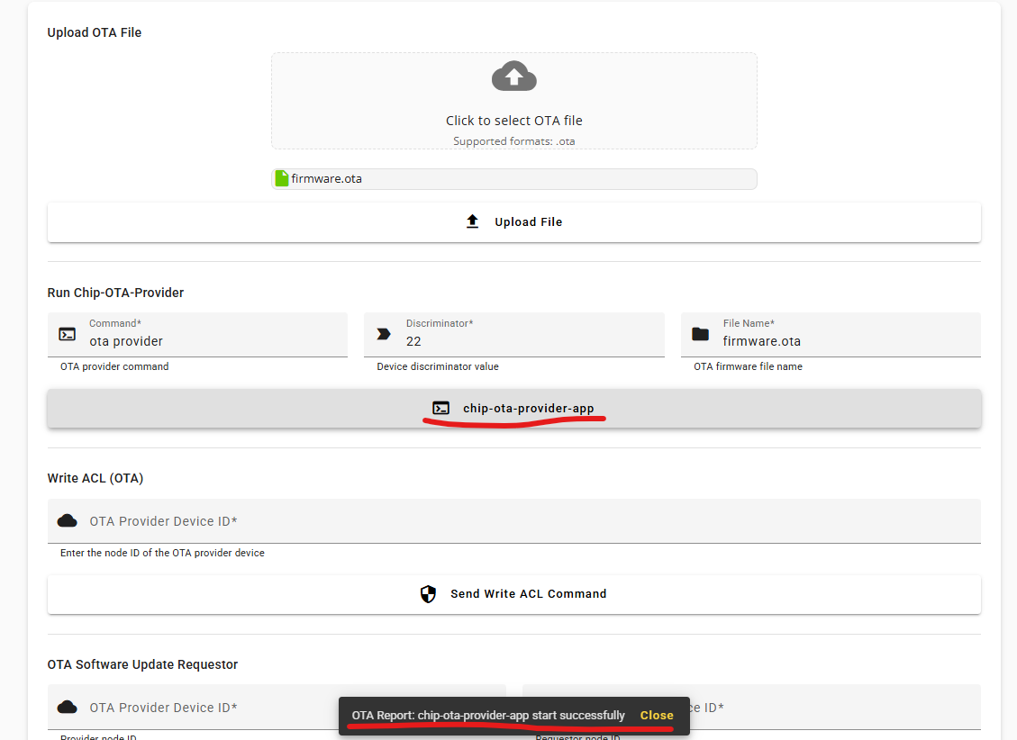Click cloud icon in OTA Requestor provider field
The height and width of the screenshot is (740, 1017).
[x=68, y=708]
